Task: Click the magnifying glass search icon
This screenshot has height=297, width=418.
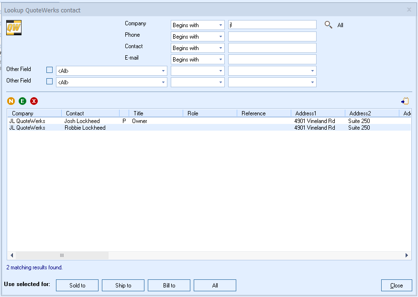Action: click(x=329, y=25)
